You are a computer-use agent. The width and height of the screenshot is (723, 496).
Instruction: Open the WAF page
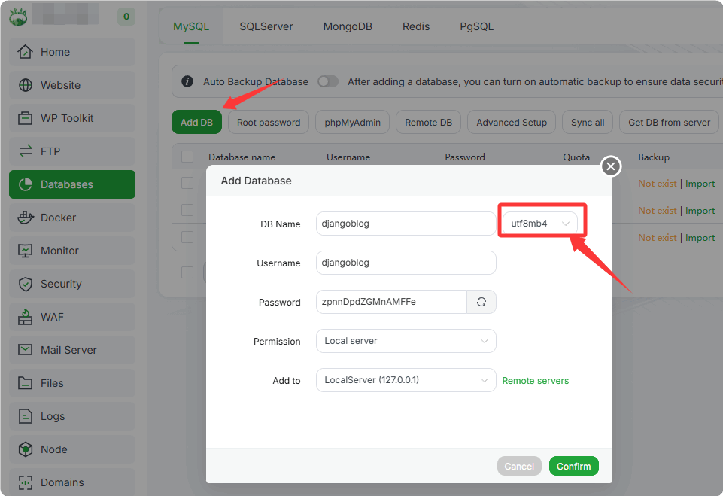[x=72, y=317]
